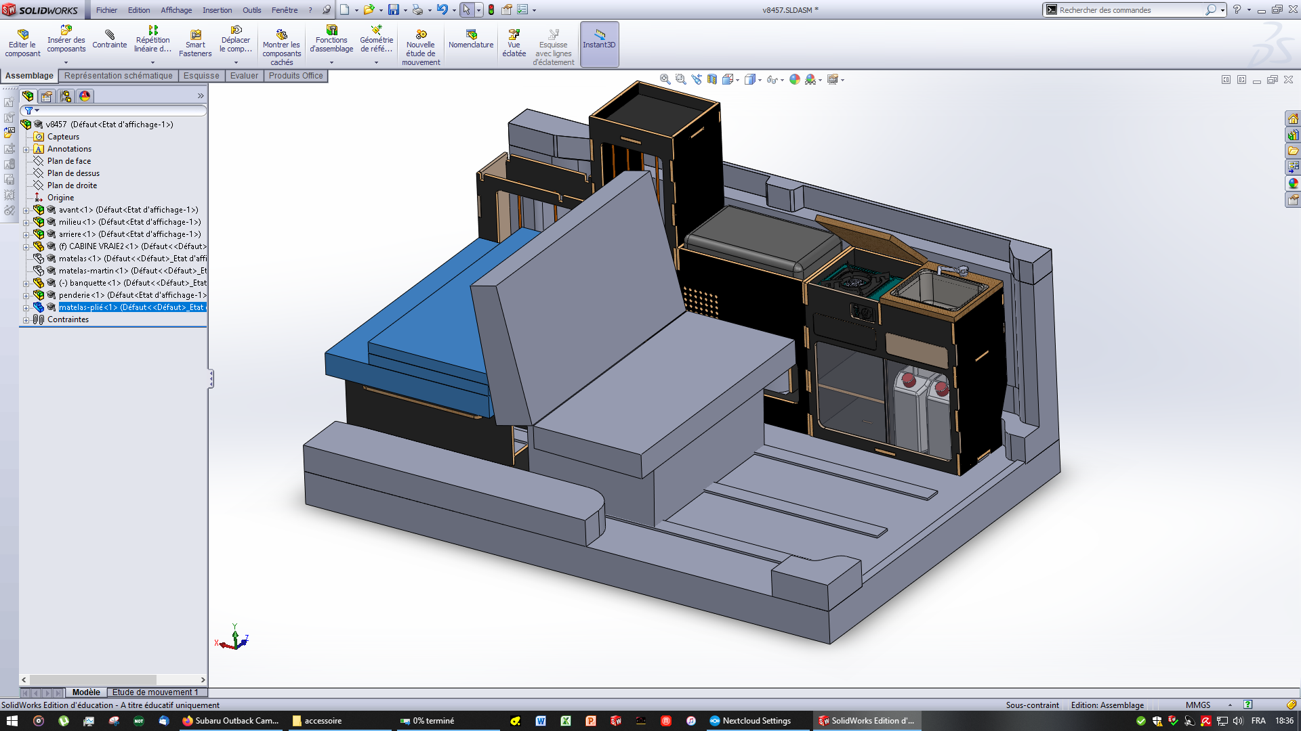Open Etude de mouvement 1 tab

coord(155,692)
